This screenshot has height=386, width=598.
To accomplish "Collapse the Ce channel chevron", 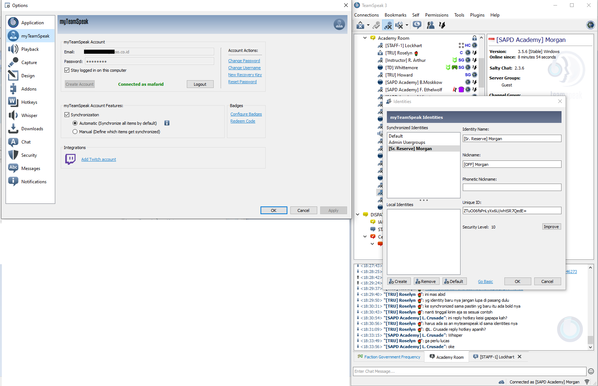I will [365, 237].
